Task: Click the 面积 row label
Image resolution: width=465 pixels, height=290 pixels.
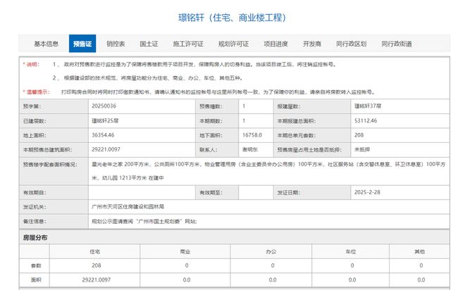Action: [36, 280]
